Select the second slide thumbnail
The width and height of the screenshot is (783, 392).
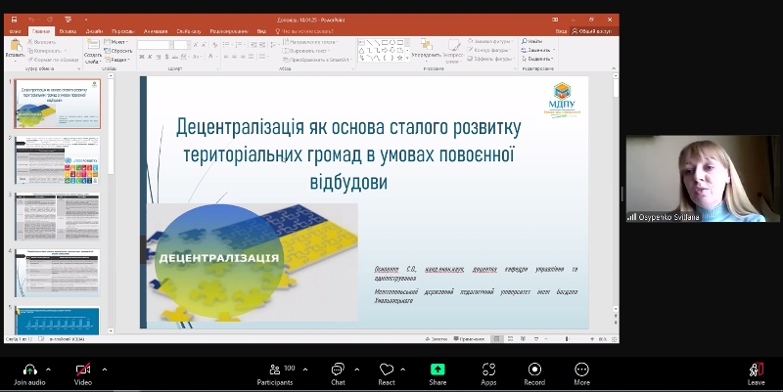coord(57,159)
